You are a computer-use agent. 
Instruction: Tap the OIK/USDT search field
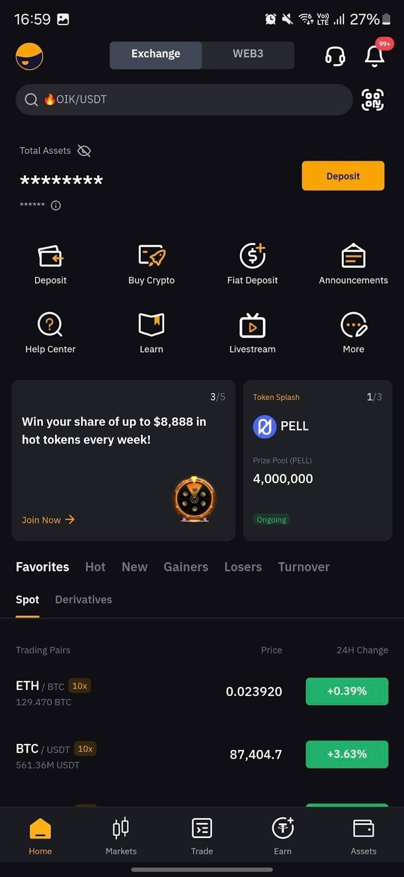tap(184, 100)
